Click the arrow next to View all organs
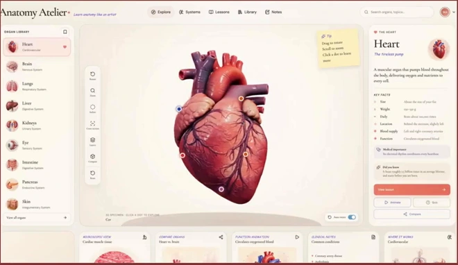 point(65,218)
